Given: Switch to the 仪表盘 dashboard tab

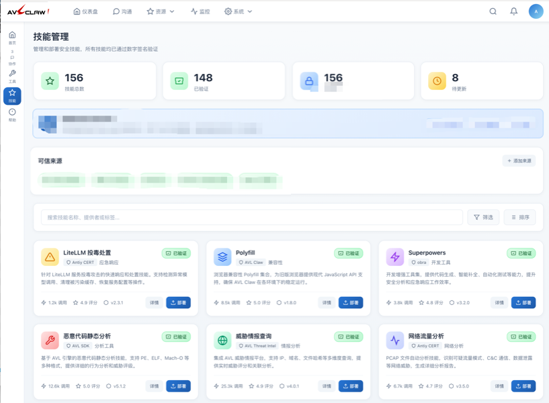Looking at the screenshot, I should pyautogui.click(x=85, y=11).
